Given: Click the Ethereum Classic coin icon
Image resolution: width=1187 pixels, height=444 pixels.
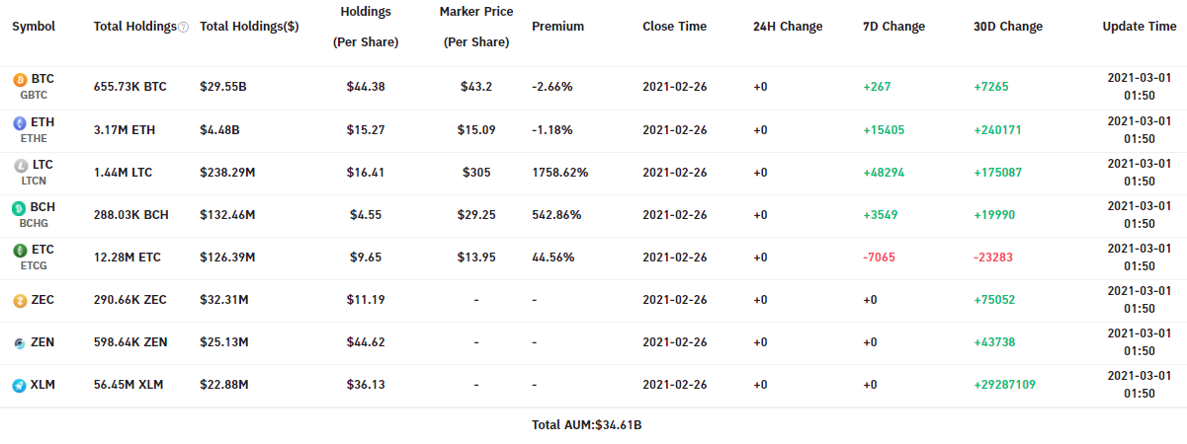Looking at the screenshot, I should coord(20,251).
